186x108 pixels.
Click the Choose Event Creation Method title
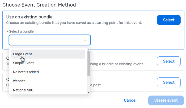click(x=39, y=5)
